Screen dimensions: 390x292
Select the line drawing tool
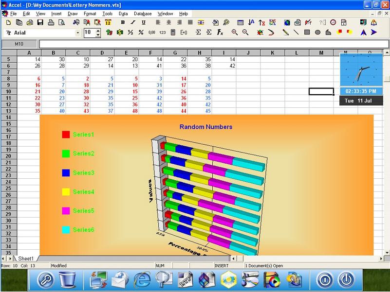[x=296, y=32]
